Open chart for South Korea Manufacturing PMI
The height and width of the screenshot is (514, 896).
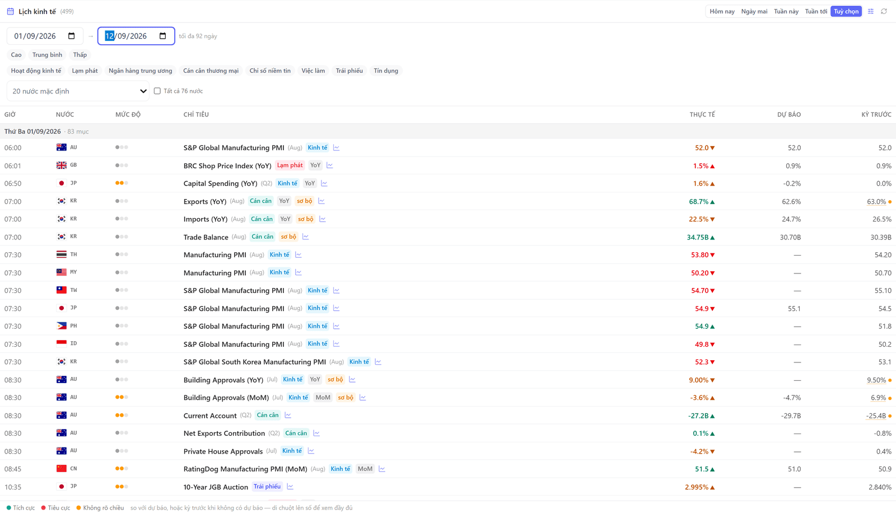tap(378, 362)
